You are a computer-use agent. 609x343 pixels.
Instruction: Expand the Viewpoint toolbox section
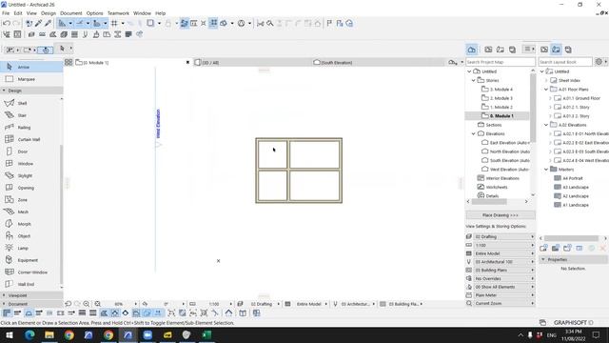coord(4,295)
